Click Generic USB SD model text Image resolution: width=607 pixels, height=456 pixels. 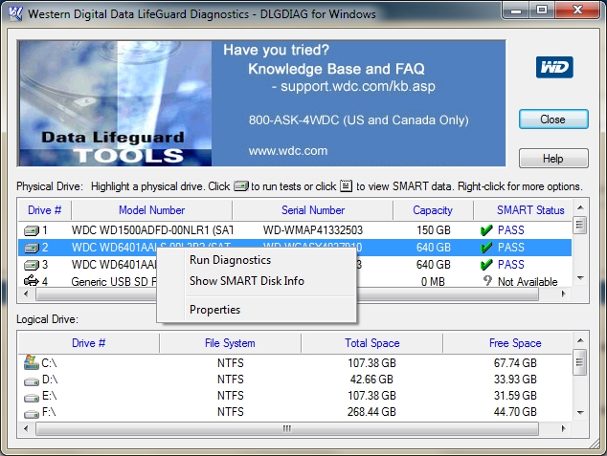coord(114,282)
